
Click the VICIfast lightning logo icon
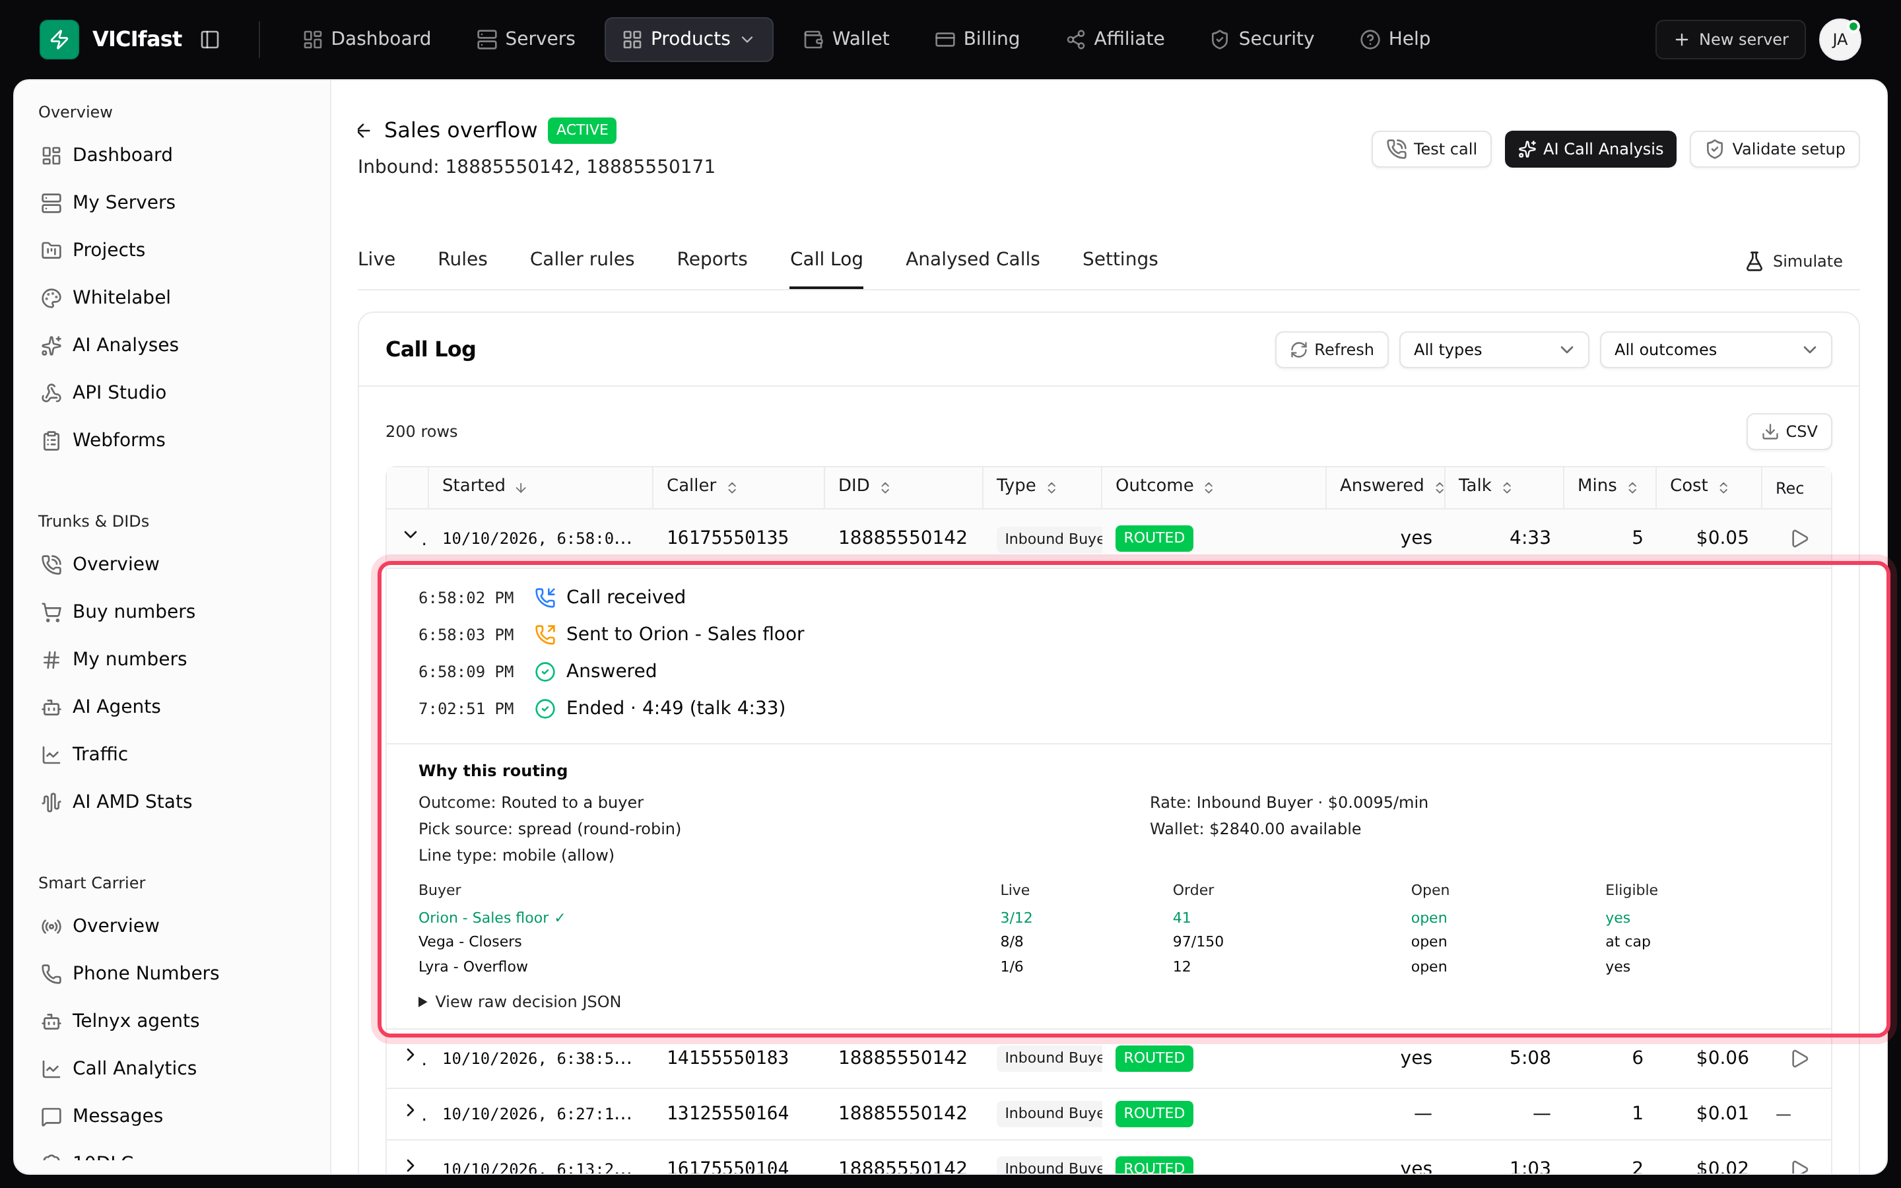click(x=59, y=38)
